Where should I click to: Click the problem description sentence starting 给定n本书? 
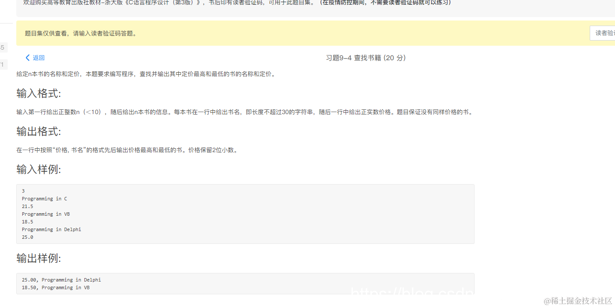[x=146, y=74]
